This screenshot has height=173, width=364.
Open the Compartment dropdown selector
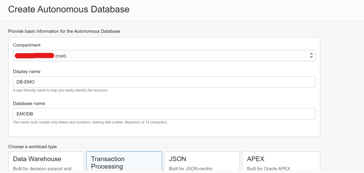coord(164,55)
